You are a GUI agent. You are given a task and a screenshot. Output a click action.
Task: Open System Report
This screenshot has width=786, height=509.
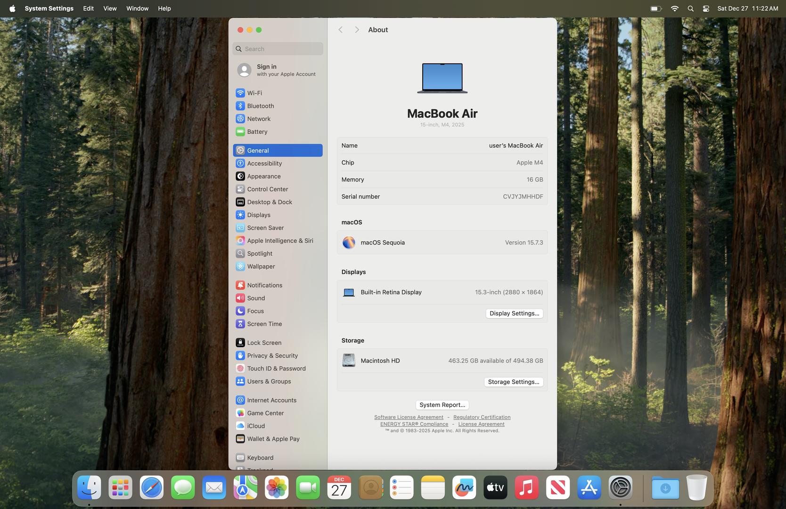(442, 405)
